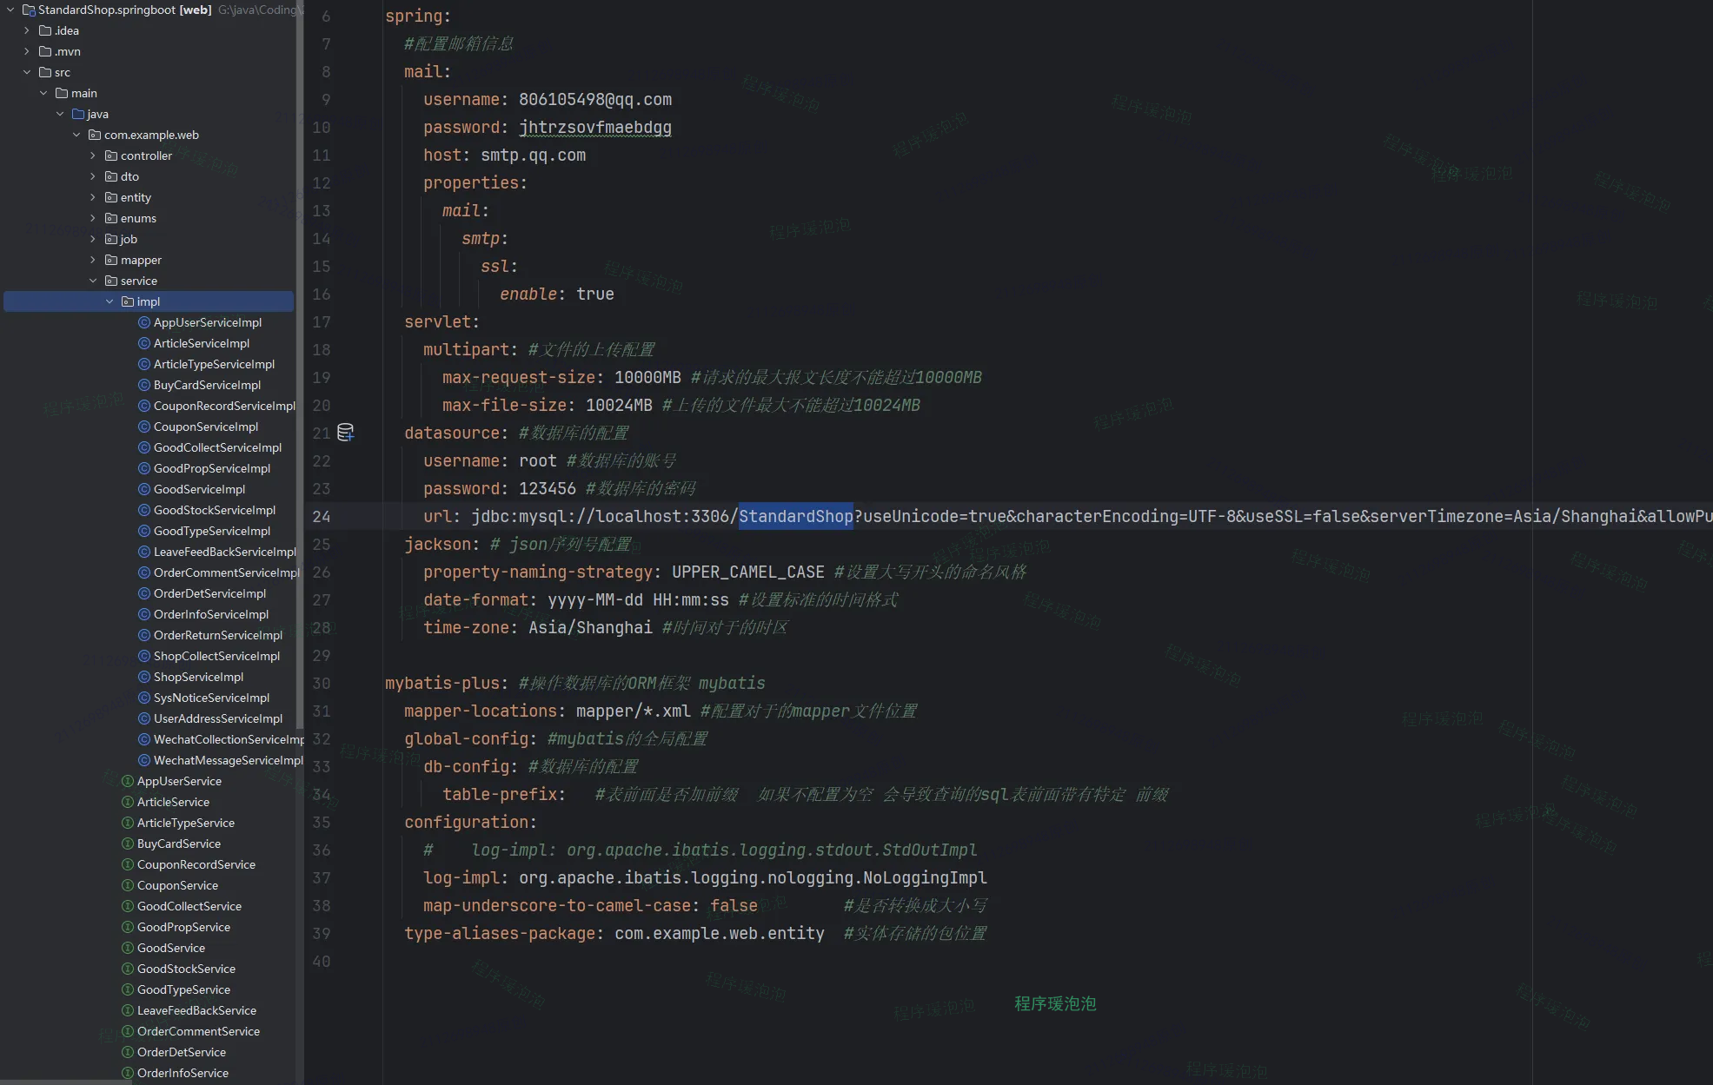The height and width of the screenshot is (1085, 1713).
Task: Click the CouponService interface icon
Action: pyautogui.click(x=128, y=885)
